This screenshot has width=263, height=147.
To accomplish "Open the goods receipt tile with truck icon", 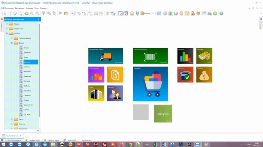I will click(106, 56).
